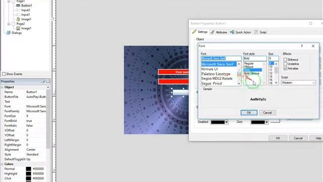Select font size 10

tap(271, 67)
